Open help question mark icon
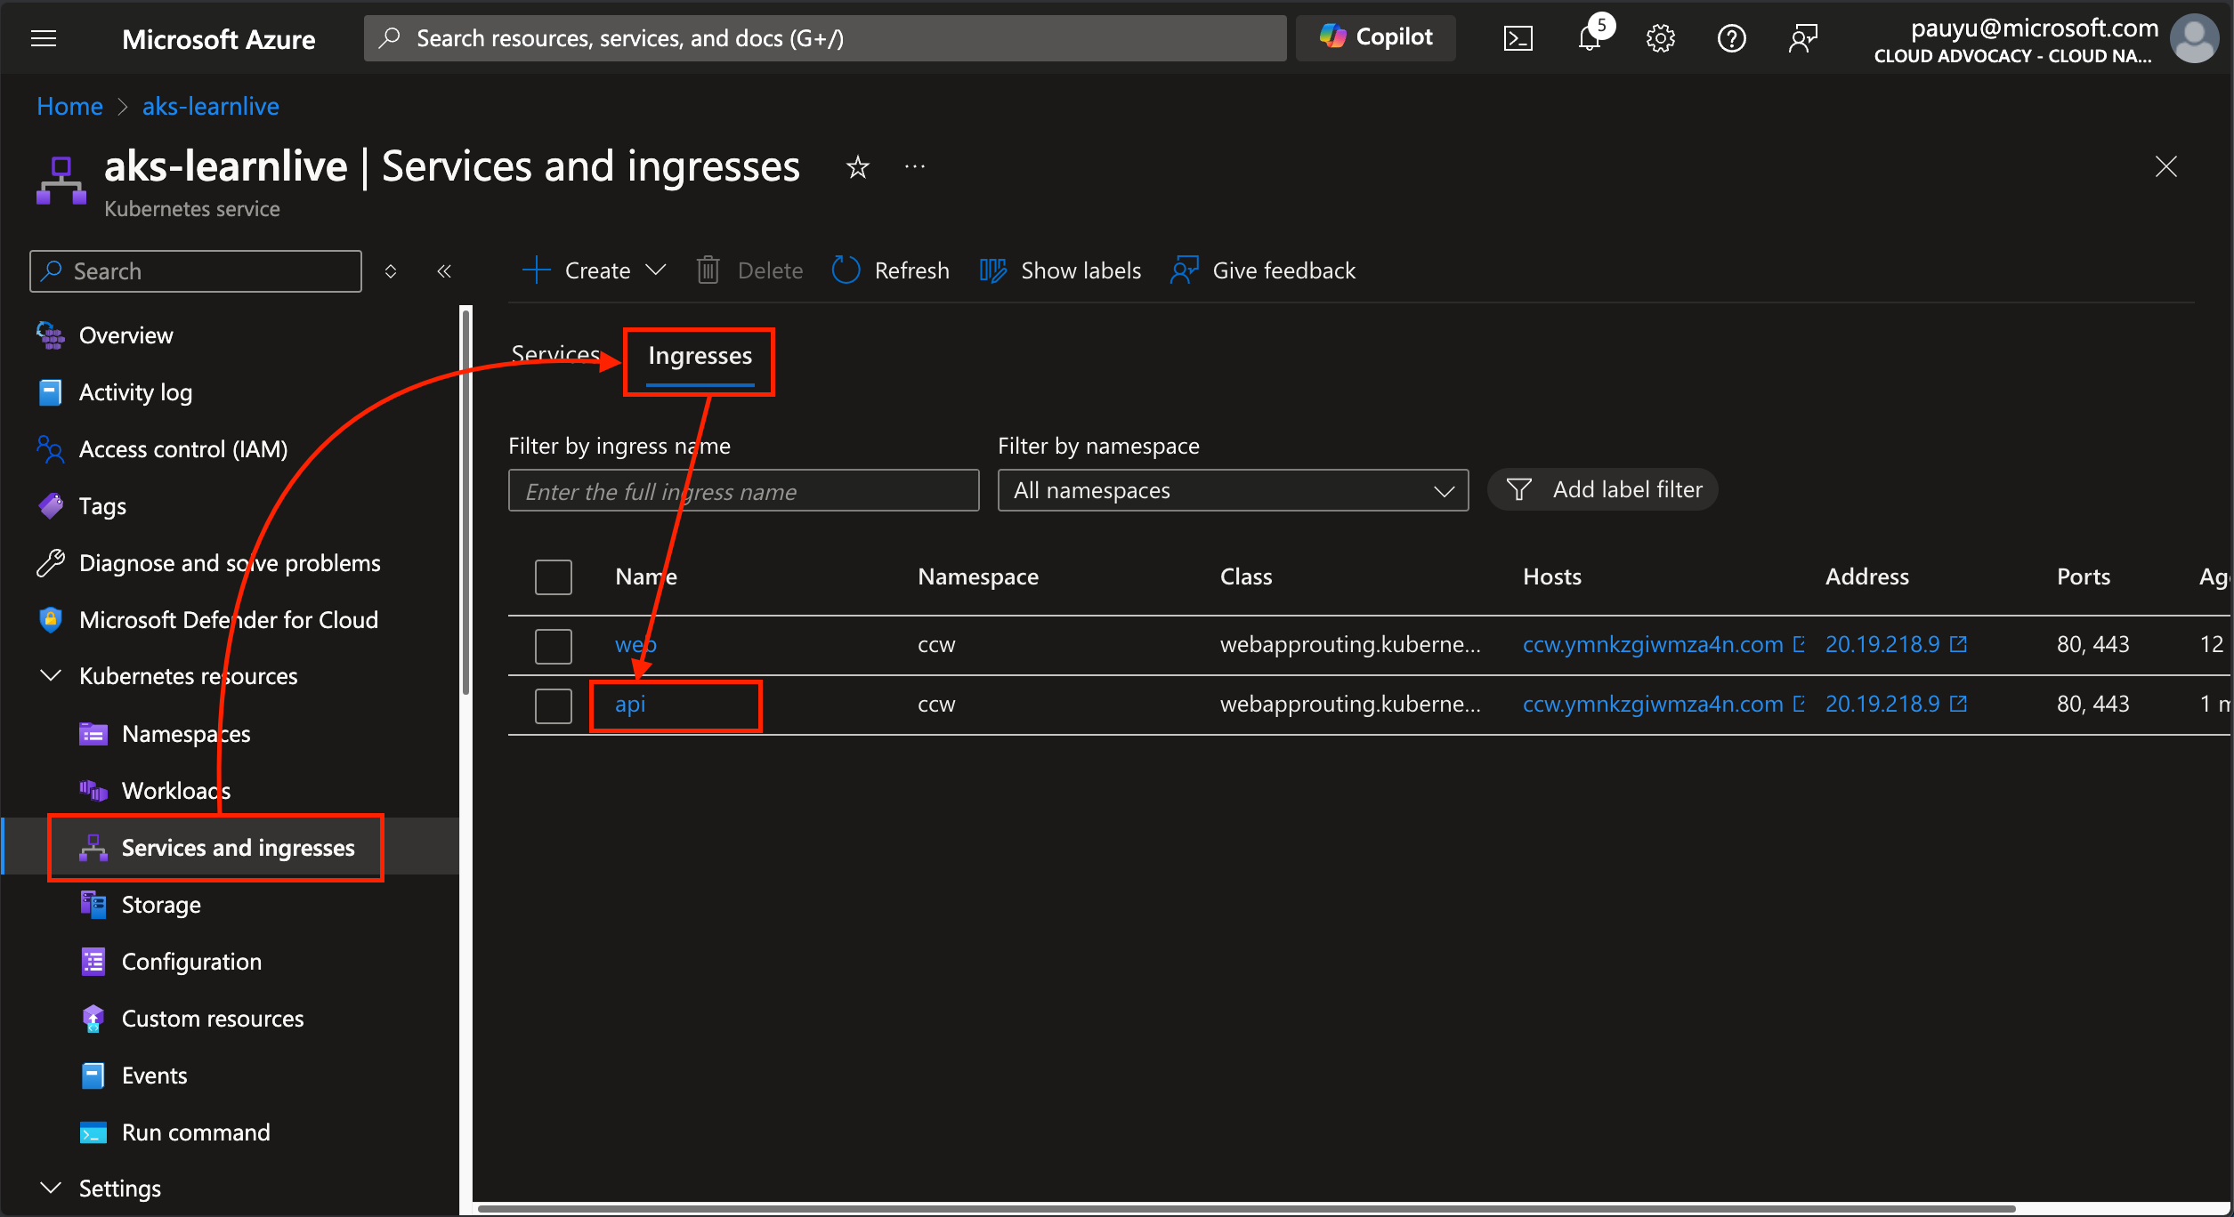This screenshot has width=2234, height=1217. point(1731,38)
